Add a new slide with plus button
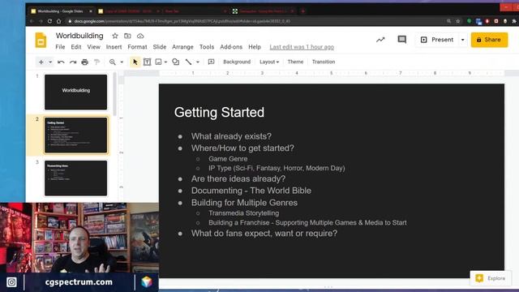 [41, 62]
